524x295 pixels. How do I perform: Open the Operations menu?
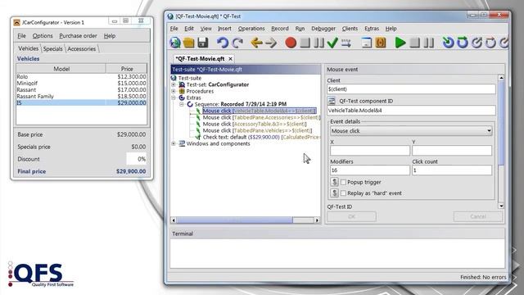coord(251,29)
